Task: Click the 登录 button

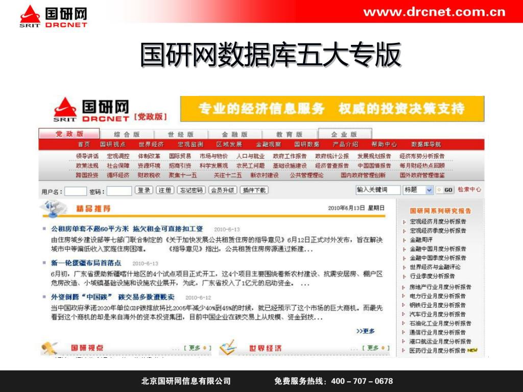Action: [x=144, y=190]
